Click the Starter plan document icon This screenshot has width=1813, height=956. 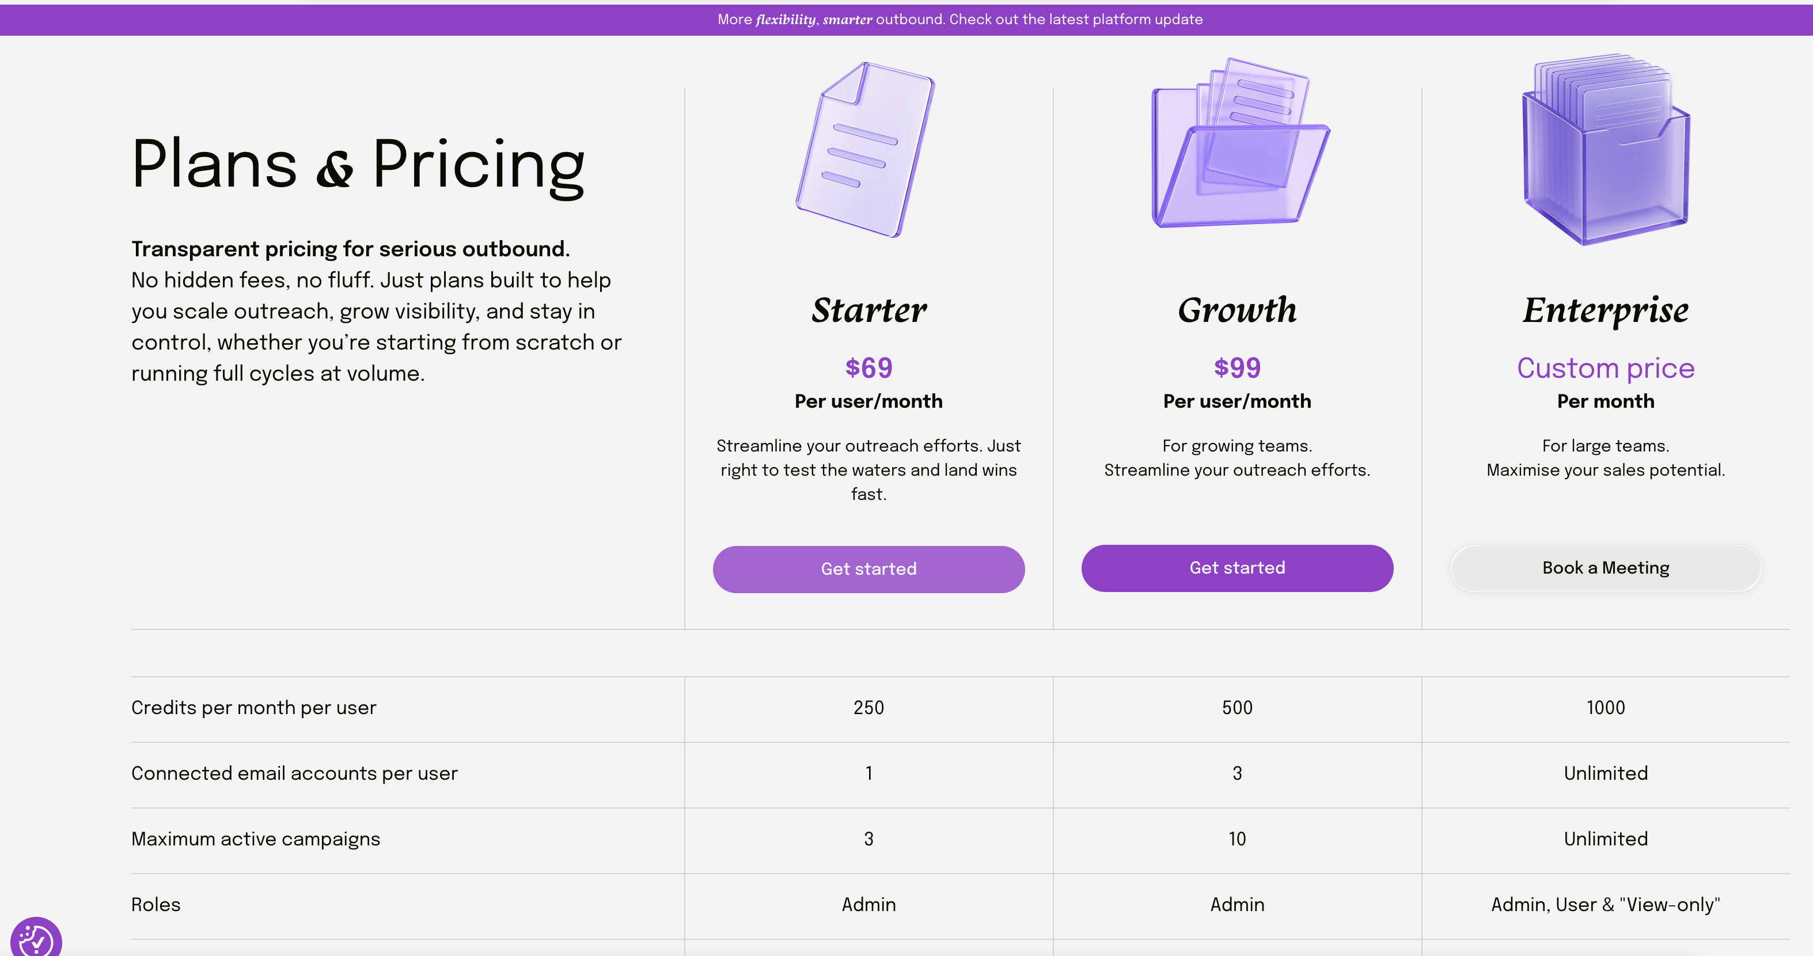pyautogui.click(x=866, y=149)
